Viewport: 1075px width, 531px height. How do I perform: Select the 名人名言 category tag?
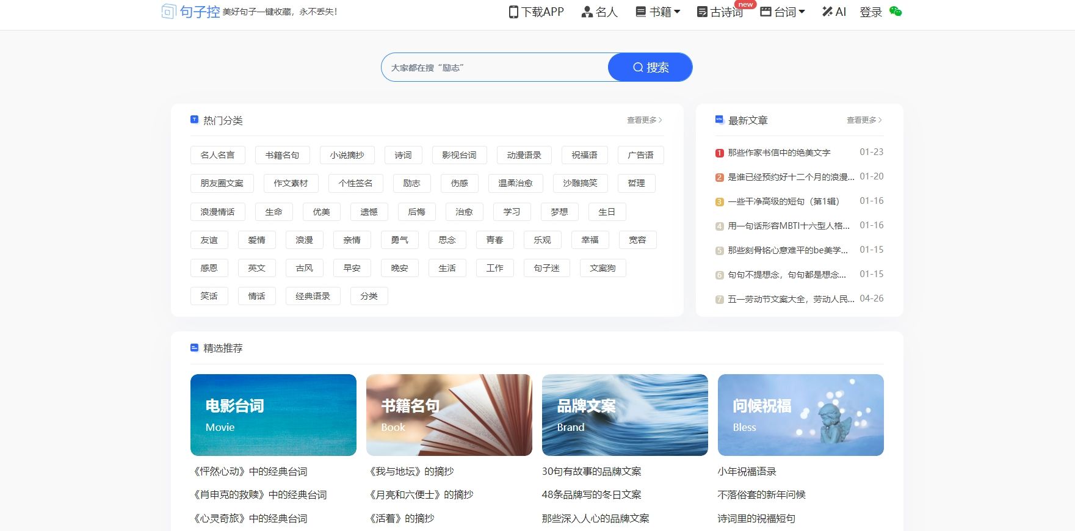tap(217, 155)
